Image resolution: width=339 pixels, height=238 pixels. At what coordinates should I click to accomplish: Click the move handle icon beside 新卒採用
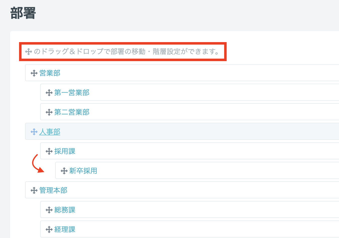64,171
